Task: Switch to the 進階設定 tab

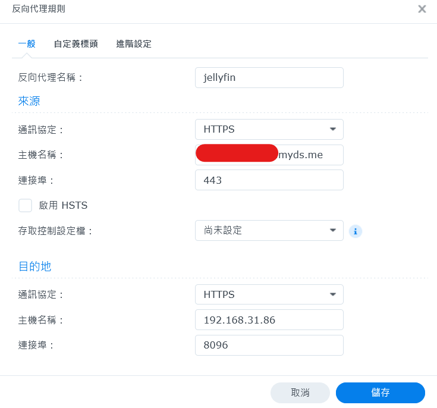Action: pos(134,44)
